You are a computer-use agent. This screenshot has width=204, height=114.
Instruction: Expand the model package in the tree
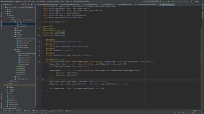point(13,32)
